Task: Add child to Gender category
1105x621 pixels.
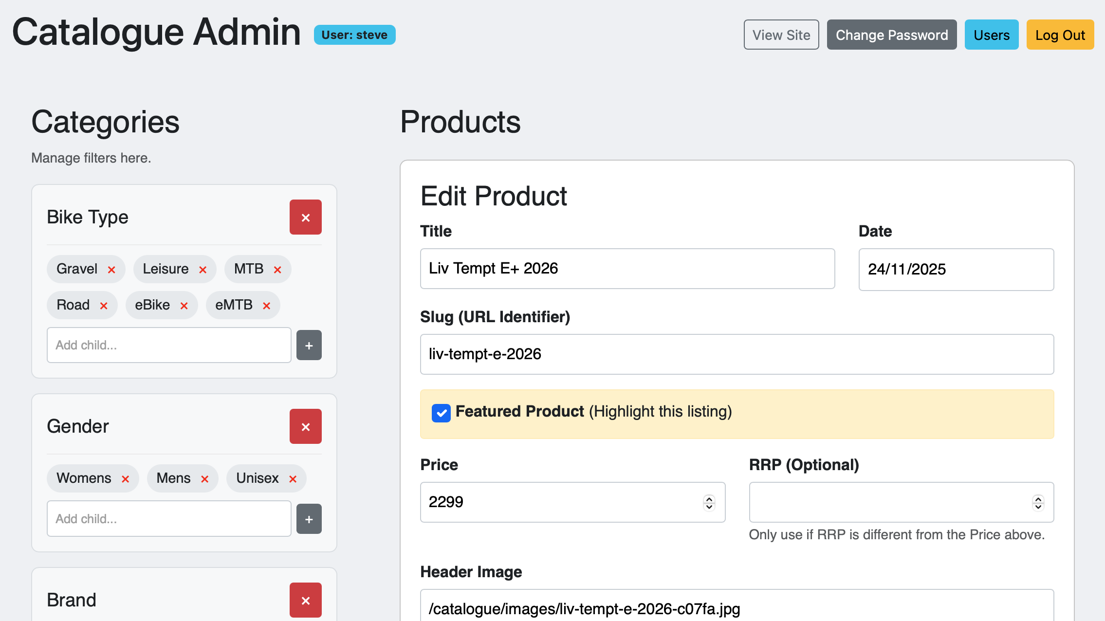Action: point(309,519)
